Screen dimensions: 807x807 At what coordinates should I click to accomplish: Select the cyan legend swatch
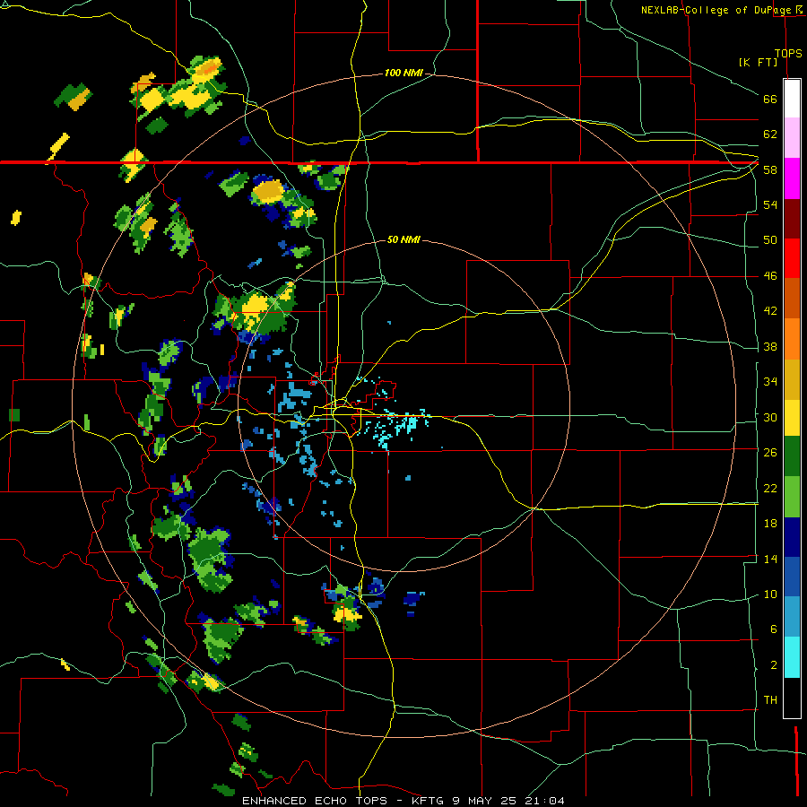[792, 657]
